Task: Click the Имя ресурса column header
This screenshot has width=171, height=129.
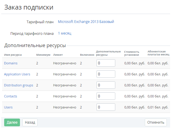Action: point(13,55)
